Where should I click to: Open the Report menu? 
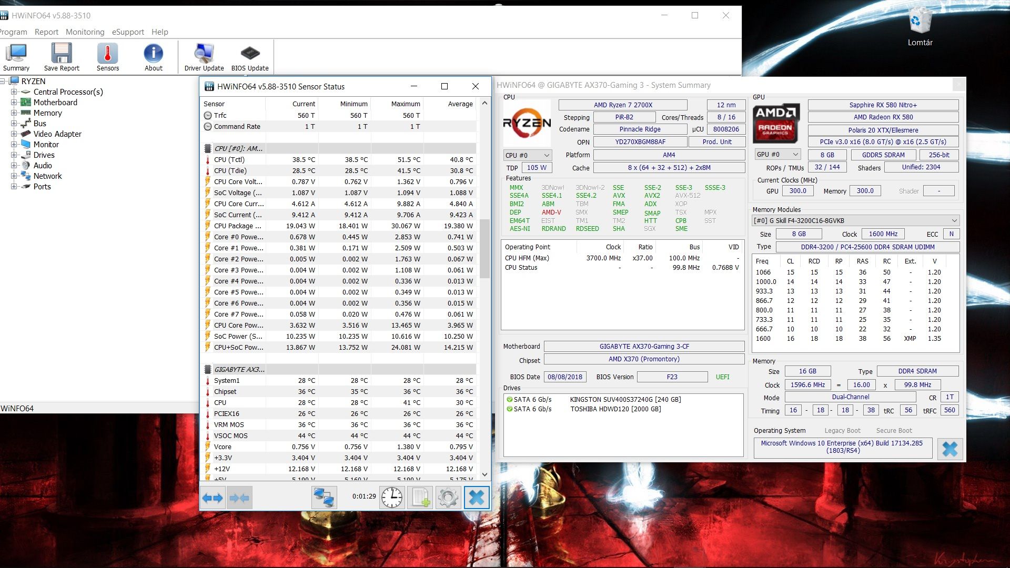[x=46, y=32]
